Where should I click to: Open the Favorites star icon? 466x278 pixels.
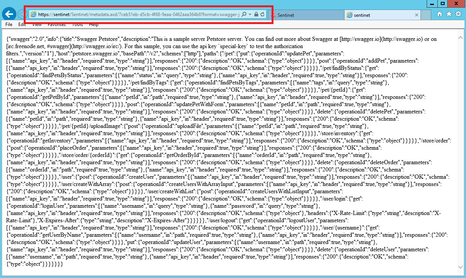click(449, 14)
